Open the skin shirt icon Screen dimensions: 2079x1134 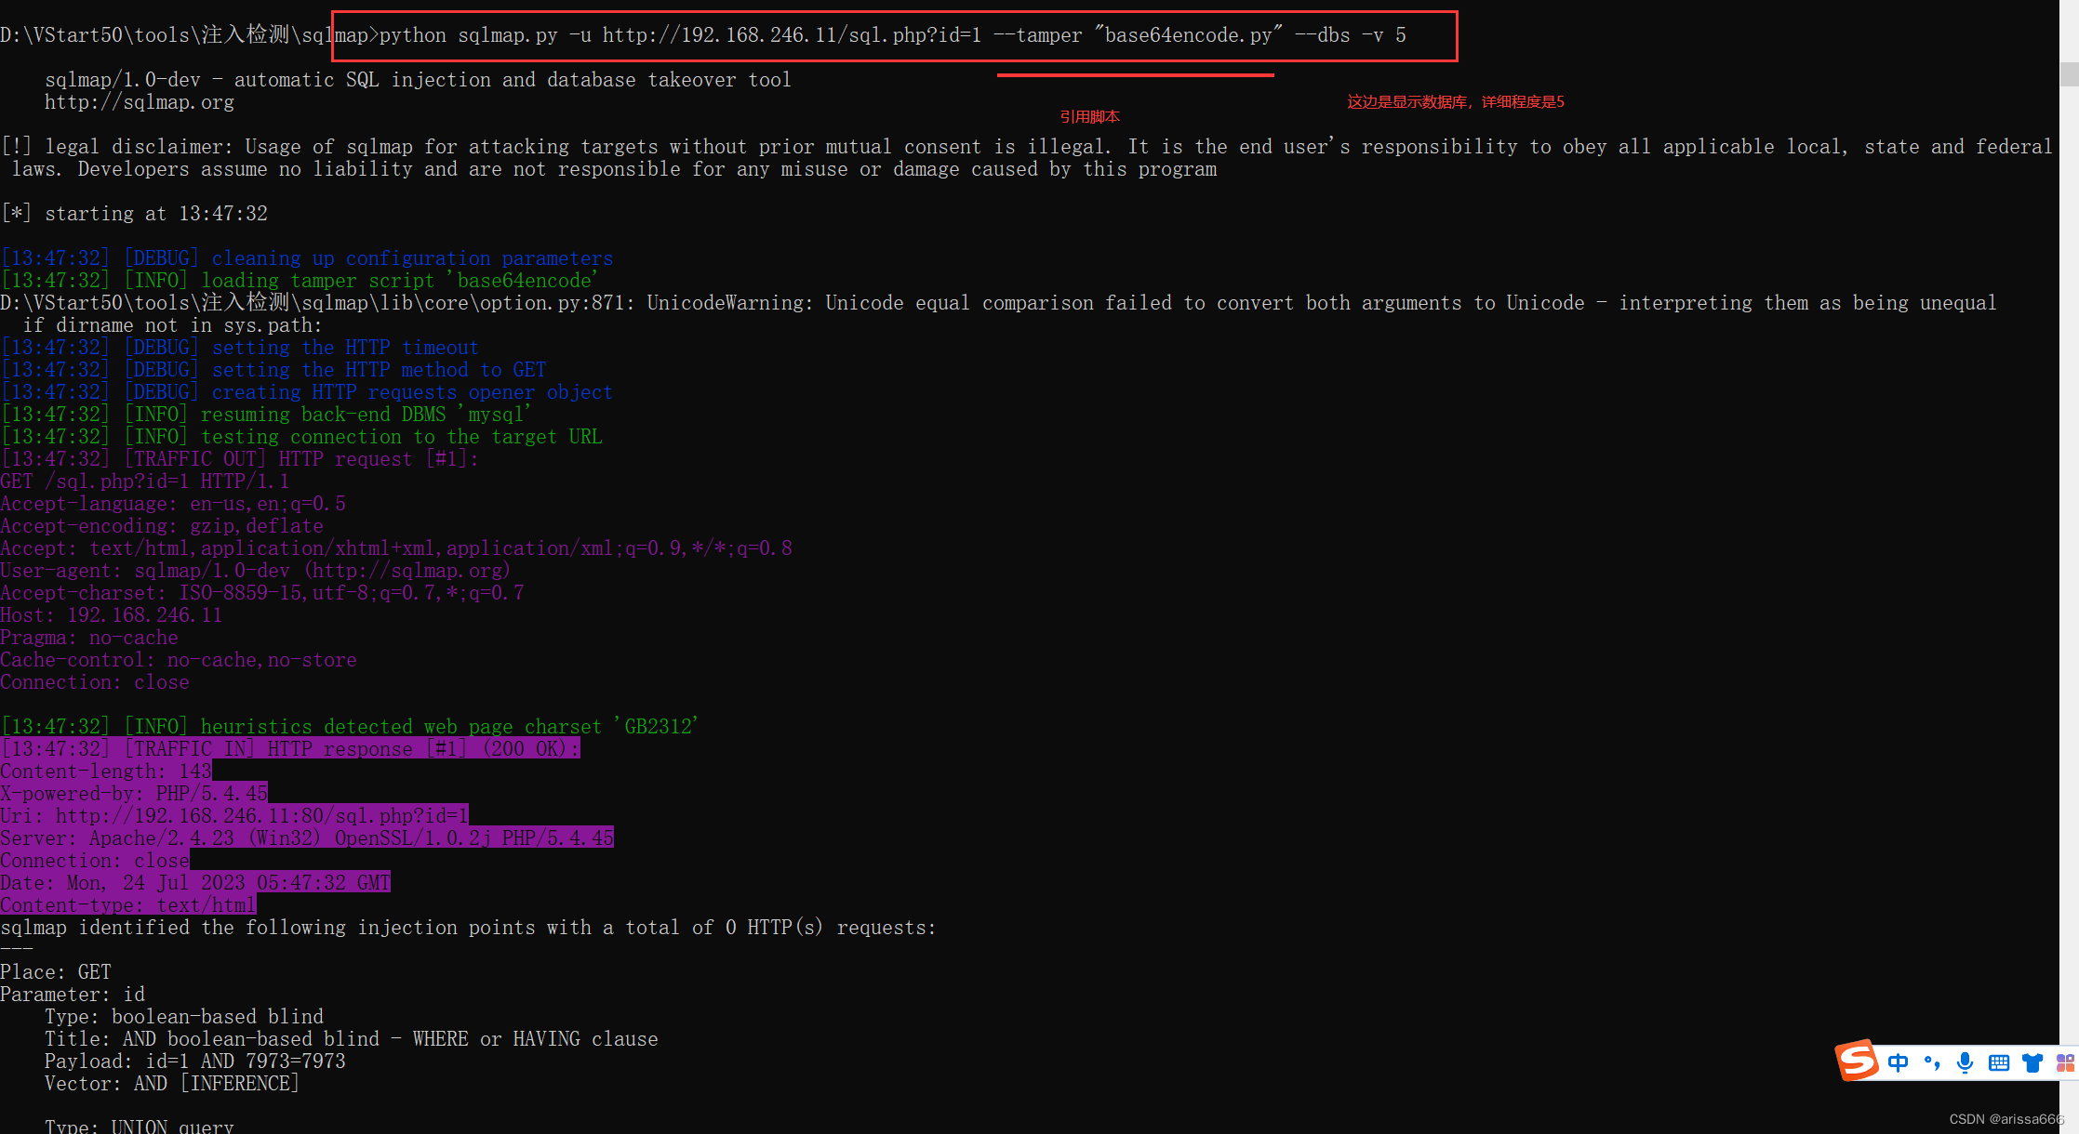coord(2032,1062)
